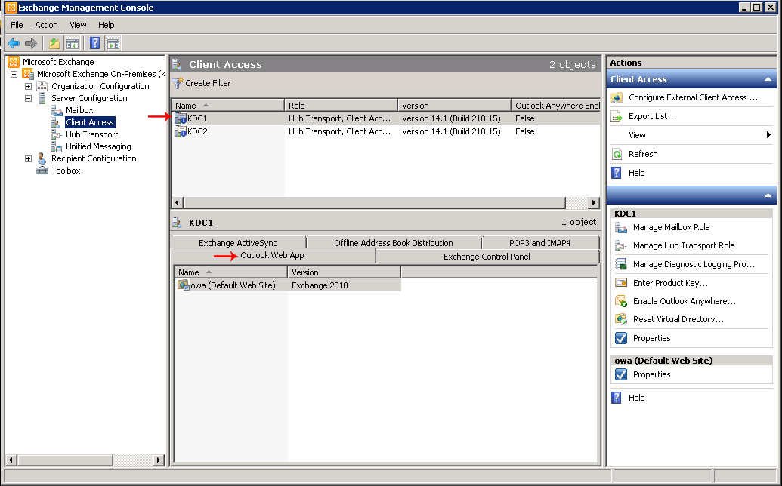Switch to the POP3 and IMAP4 tab
782x486 pixels.
(x=540, y=243)
